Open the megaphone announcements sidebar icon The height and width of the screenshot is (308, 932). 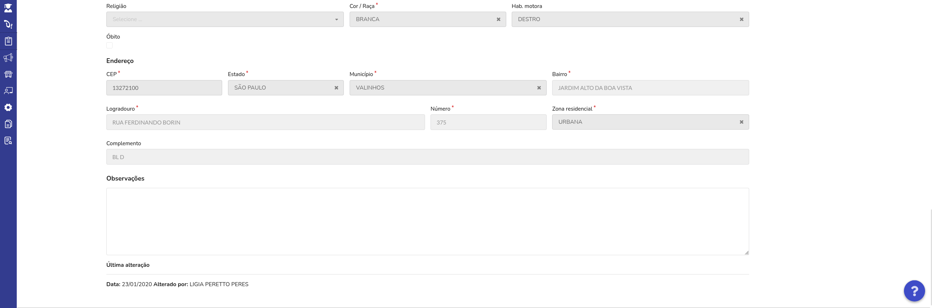pyautogui.click(x=8, y=58)
